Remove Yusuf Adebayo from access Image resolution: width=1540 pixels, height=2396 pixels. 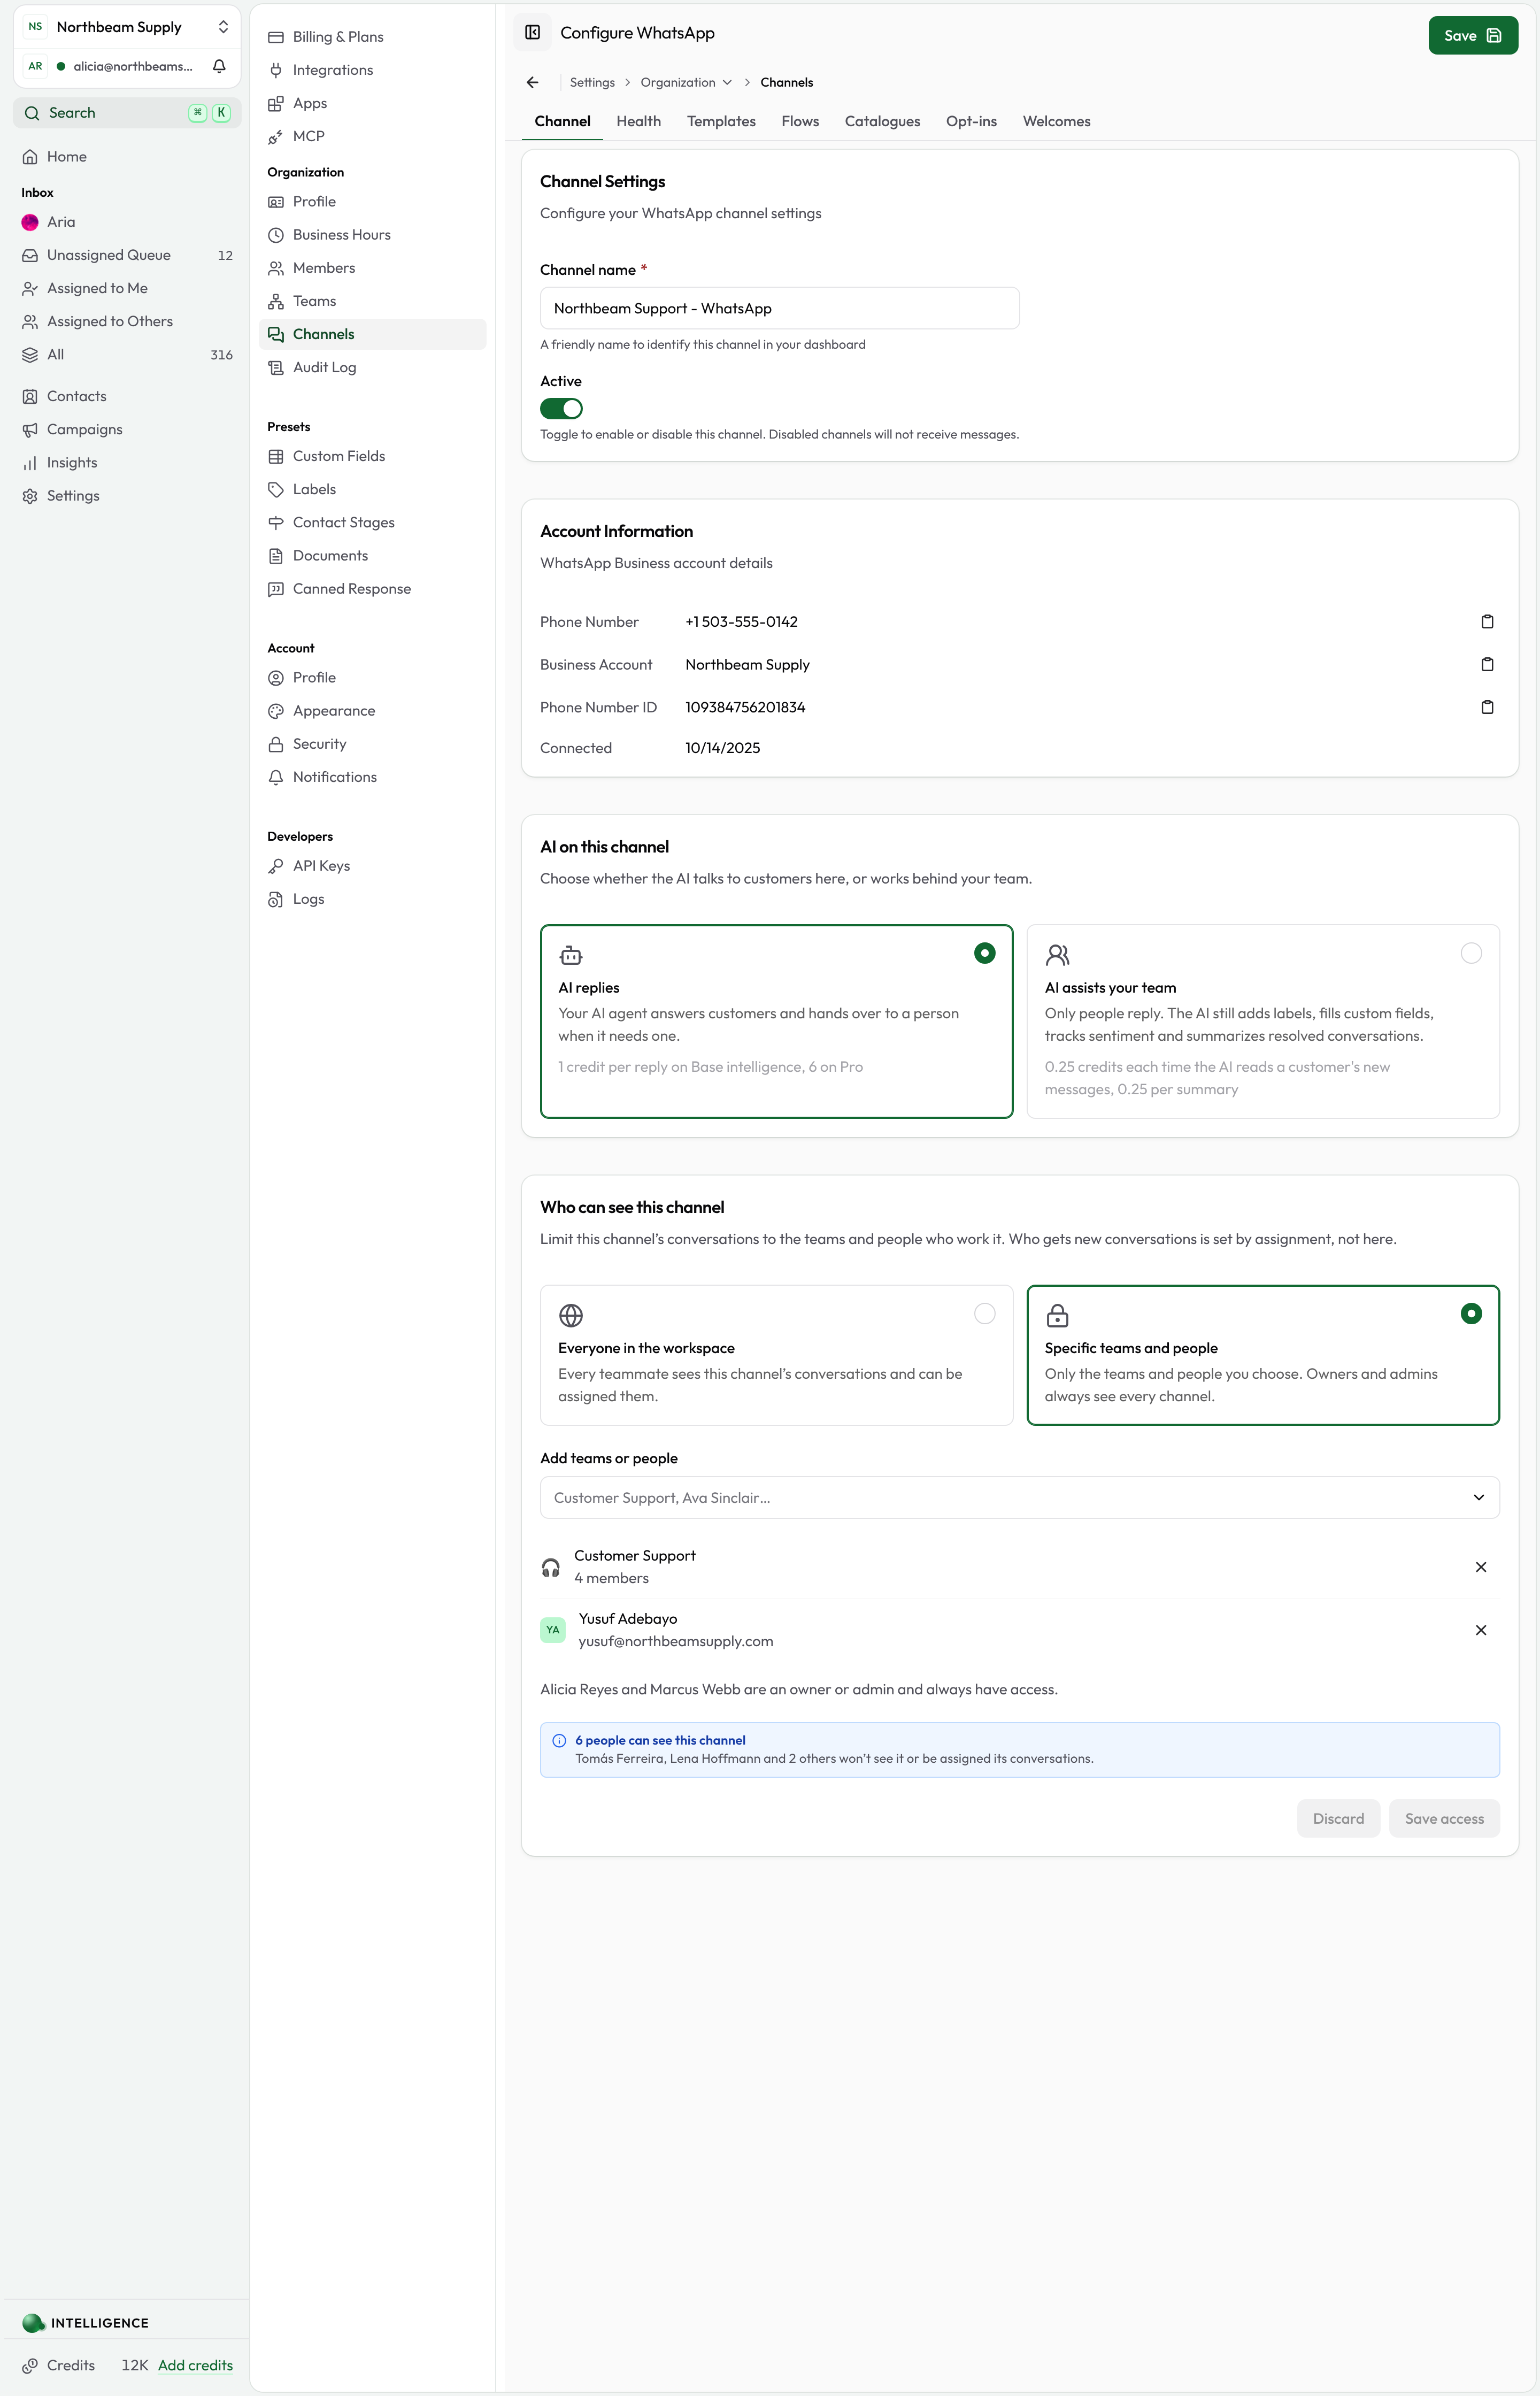1481,1630
